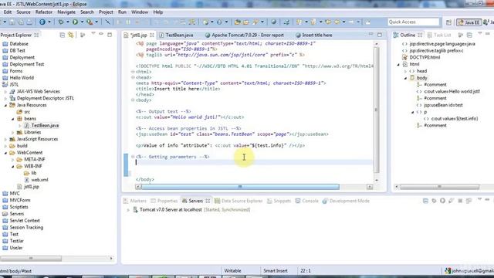
Task: Click editor horizontal scrollbar thumb
Action: click(x=240, y=187)
